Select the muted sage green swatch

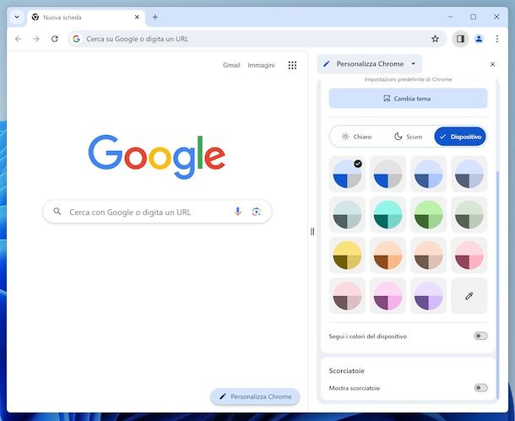tap(469, 214)
